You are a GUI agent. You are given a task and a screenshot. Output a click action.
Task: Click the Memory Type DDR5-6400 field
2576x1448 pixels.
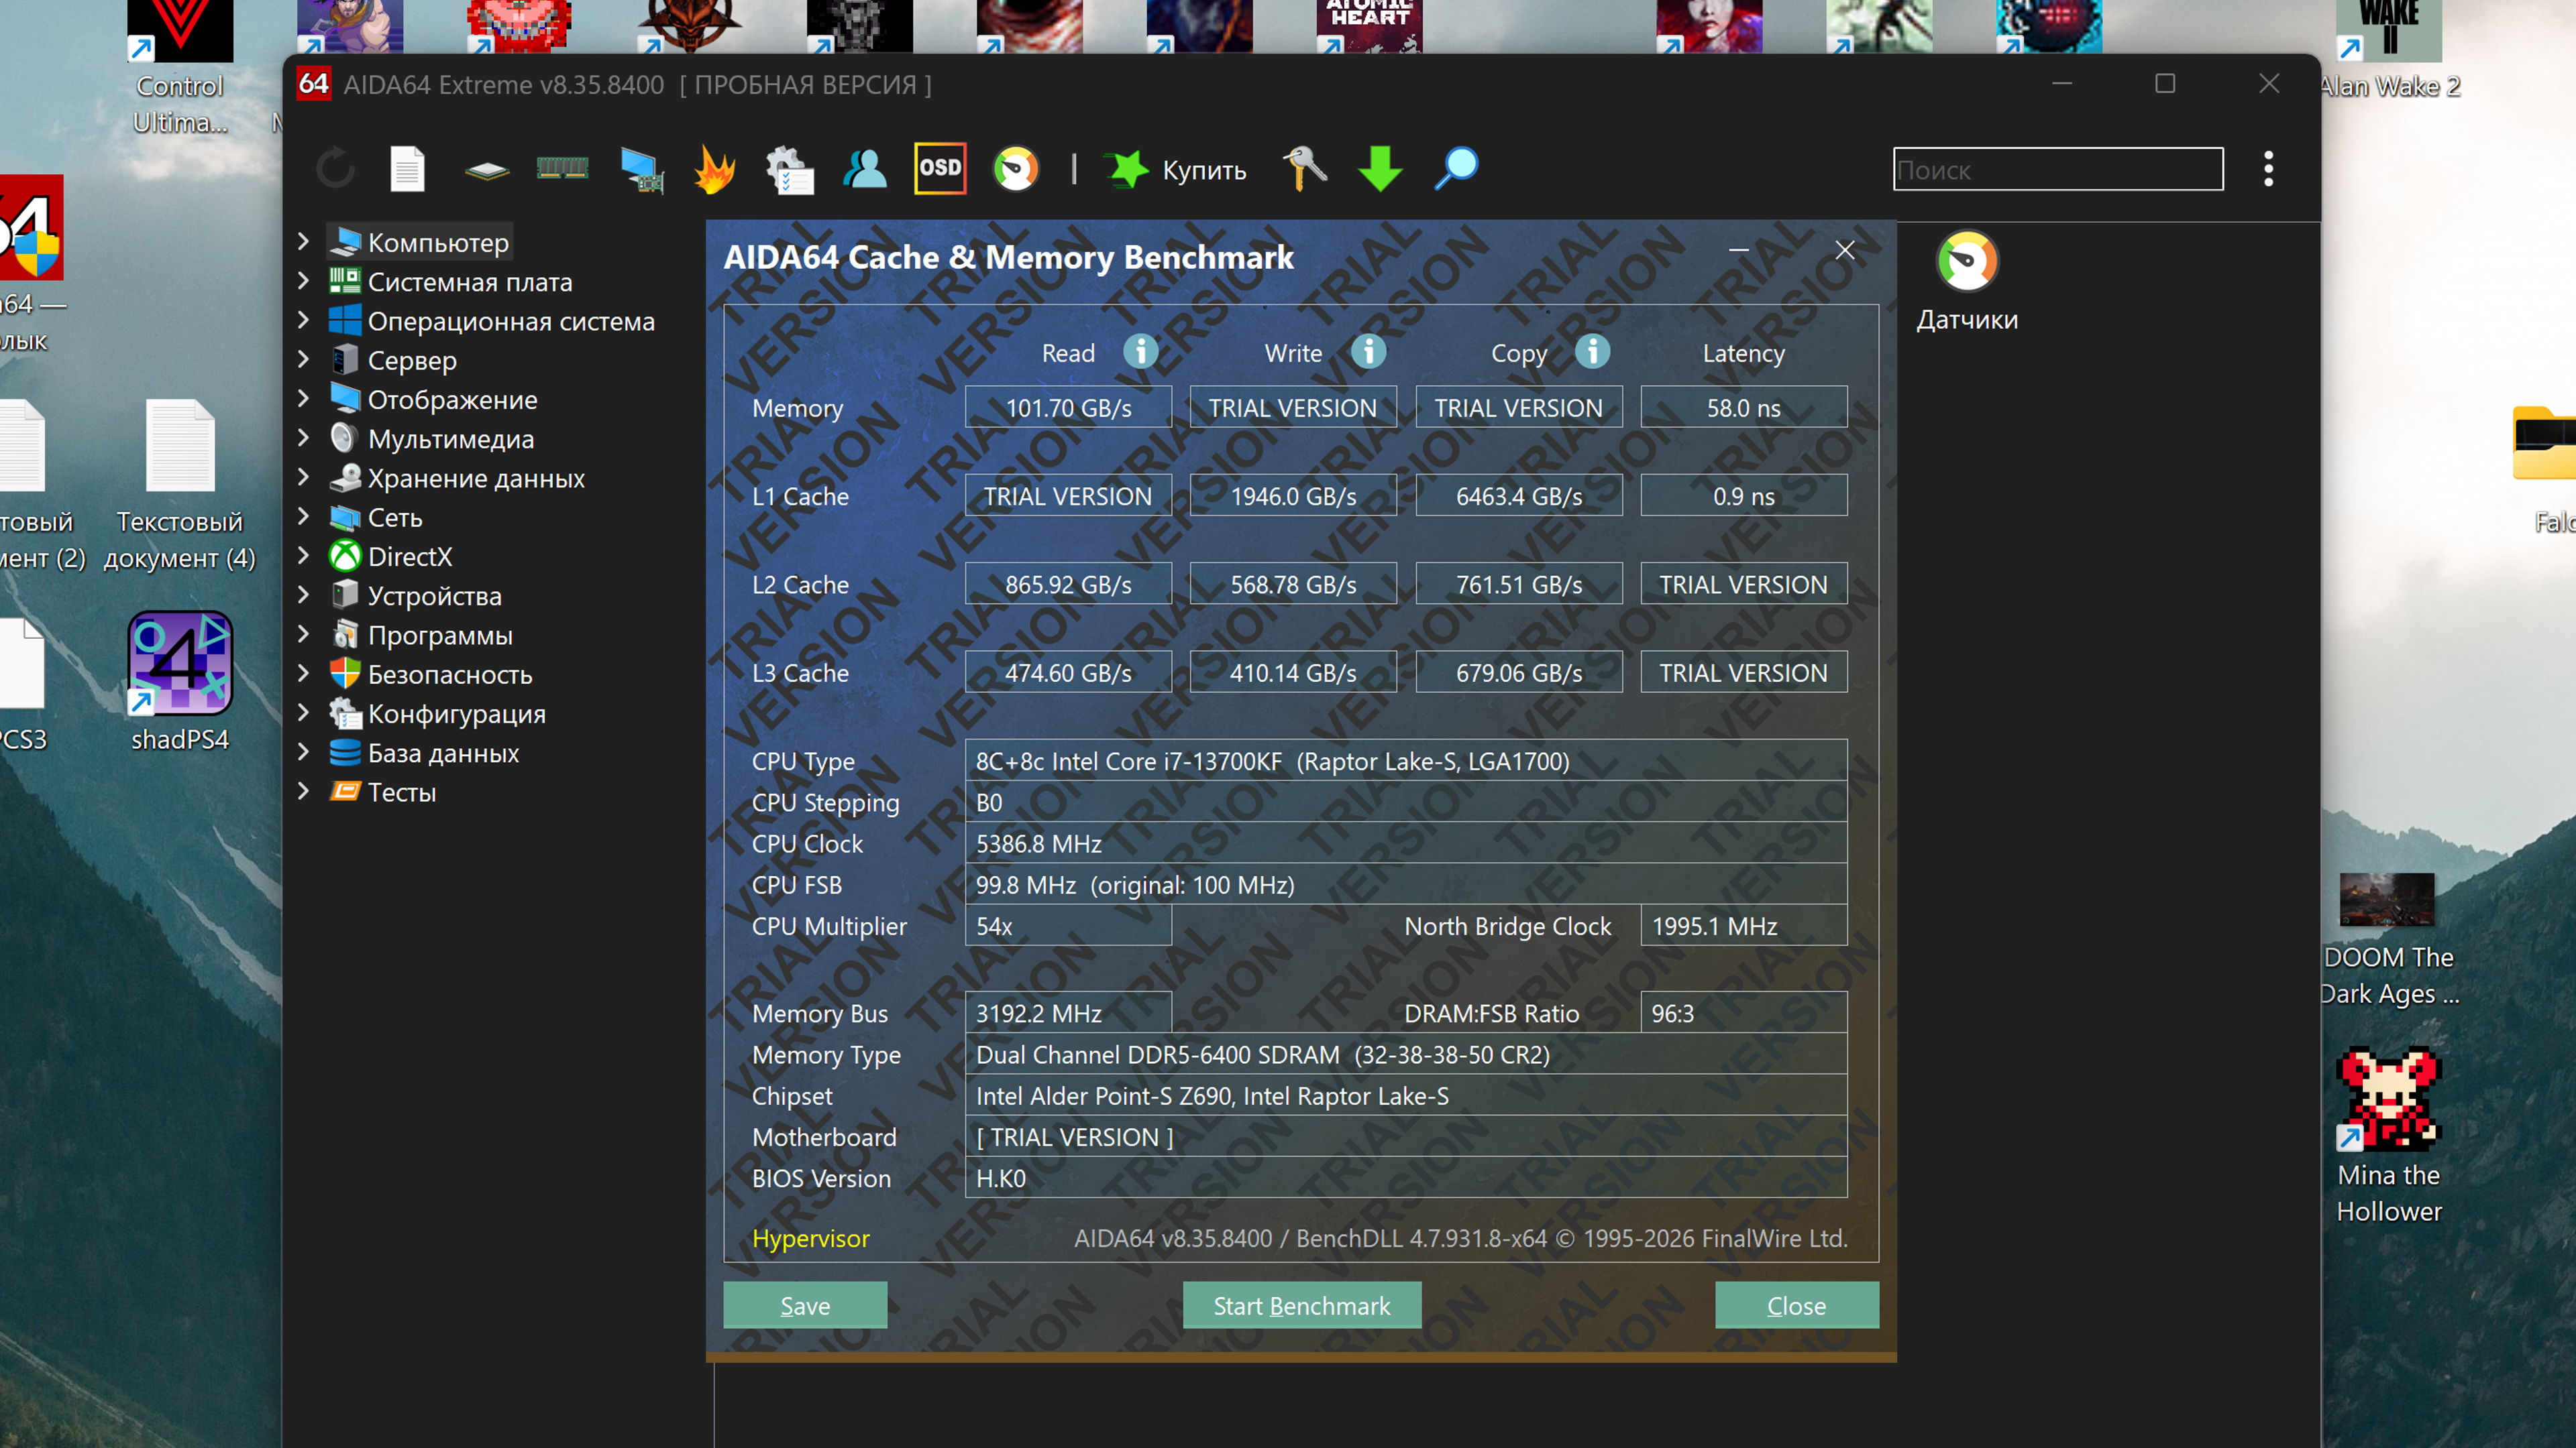point(1406,1054)
